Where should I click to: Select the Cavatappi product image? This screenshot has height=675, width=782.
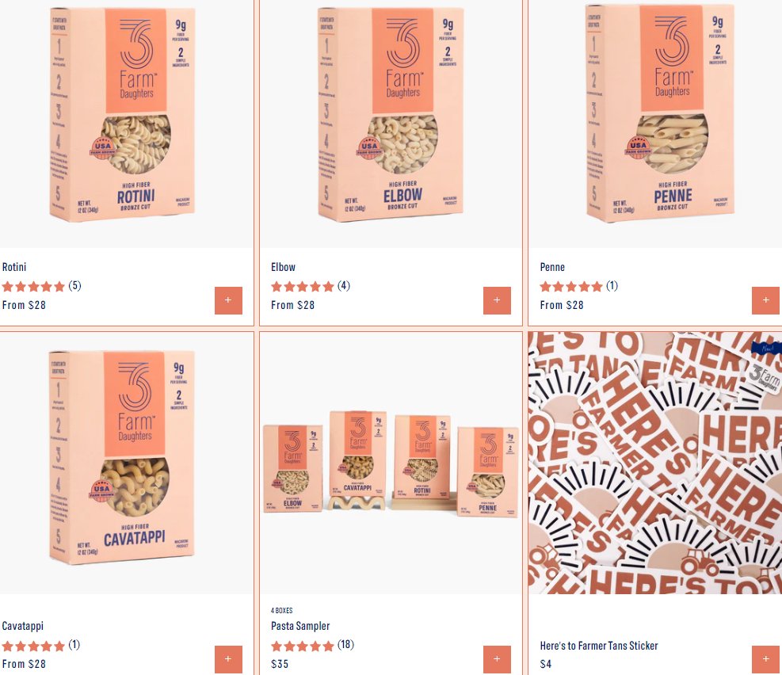127,463
